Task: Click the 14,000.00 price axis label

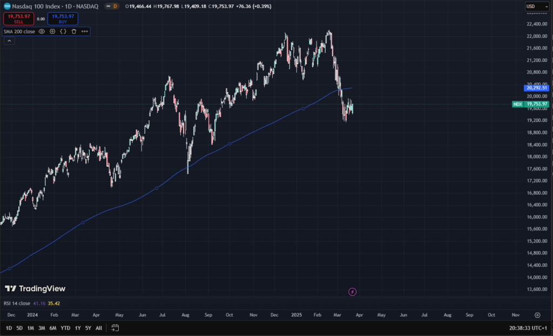Action: [537, 278]
